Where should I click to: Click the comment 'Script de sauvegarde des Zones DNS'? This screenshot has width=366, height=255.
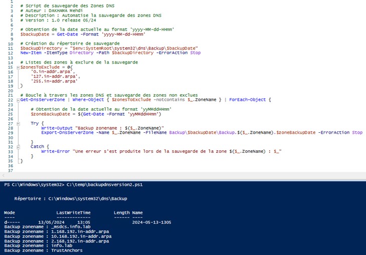tap(67, 6)
